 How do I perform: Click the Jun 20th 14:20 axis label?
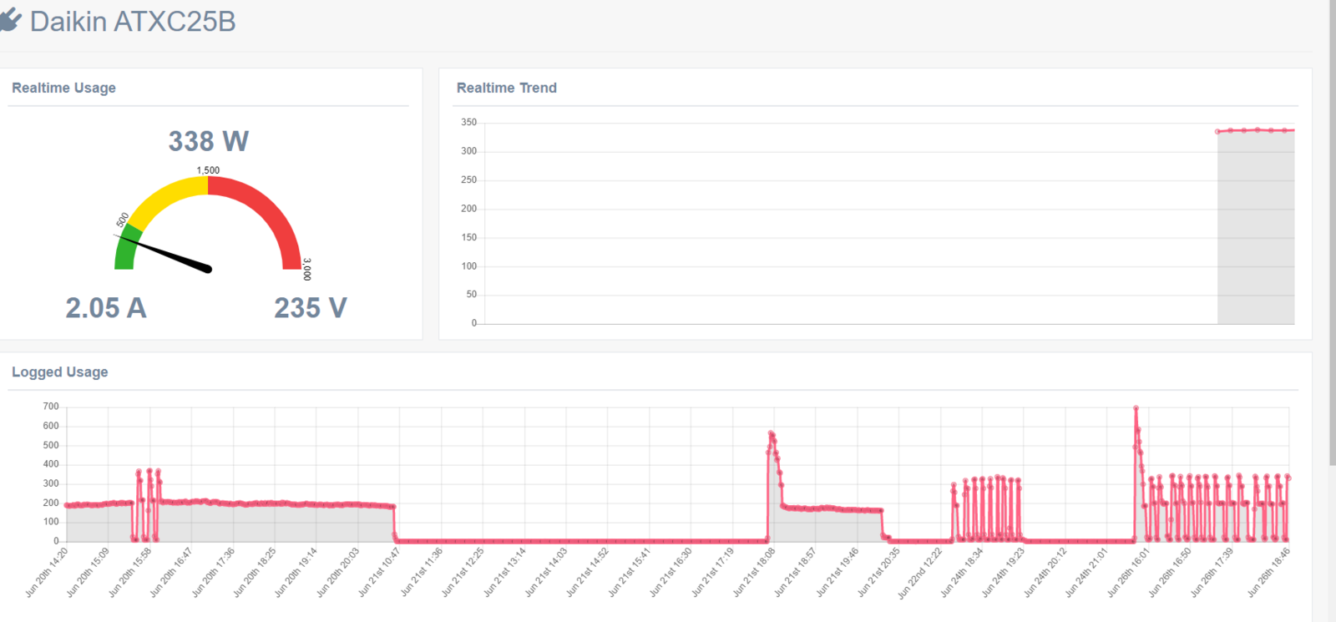pos(47,572)
